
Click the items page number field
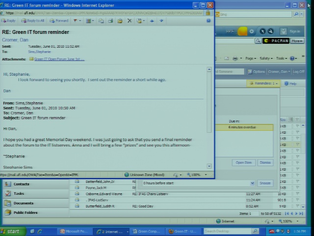pos(254,213)
